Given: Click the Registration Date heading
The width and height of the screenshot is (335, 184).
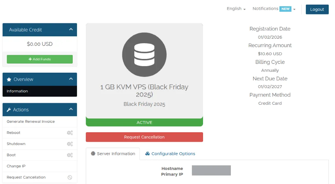Looking at the screenshot, I should click(x=270, y=29).
